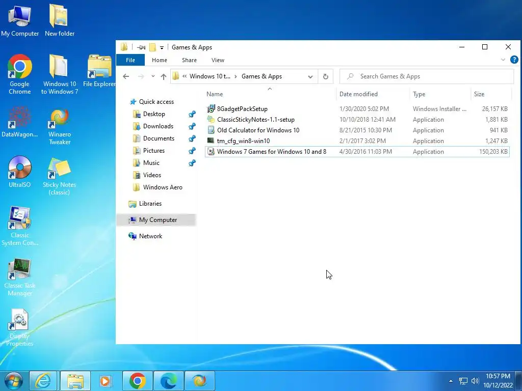Open the My Computer desktop icon
Image resolution: width=522 pixels, height=391 pixels.
20,20
